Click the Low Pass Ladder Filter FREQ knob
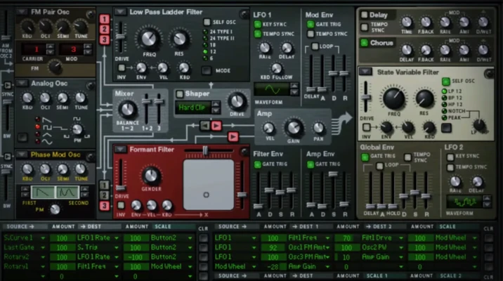This screenshot has width=503, height=281. (149, 39)
